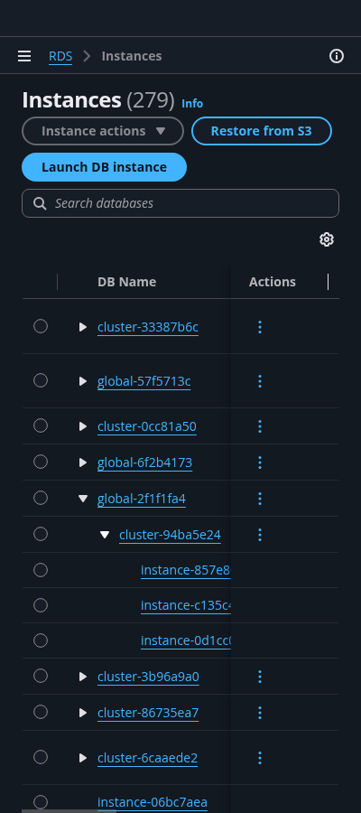Open the three-dot menu for cluster-6caaede2

click(x=260, y=758)
